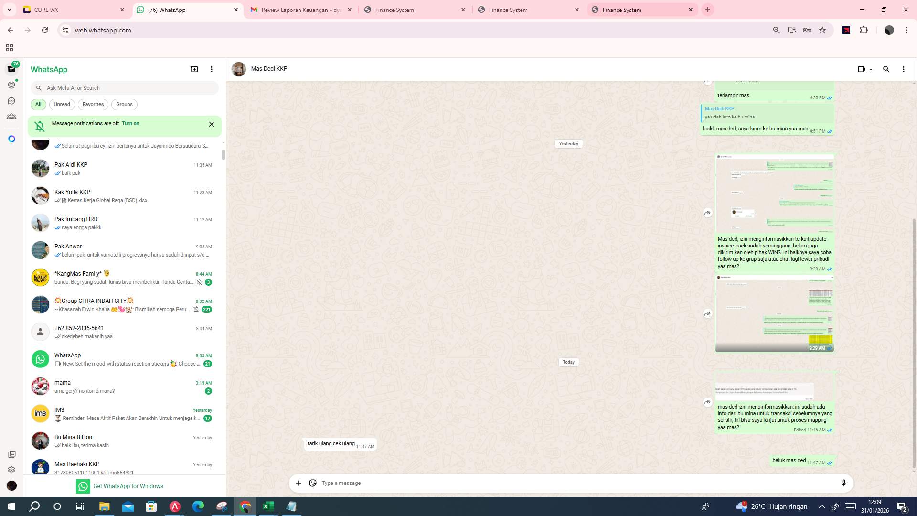This screenshot has width=917, height=516.
Task: Open the Channels icon in sidebar
Action: [11, 101]
